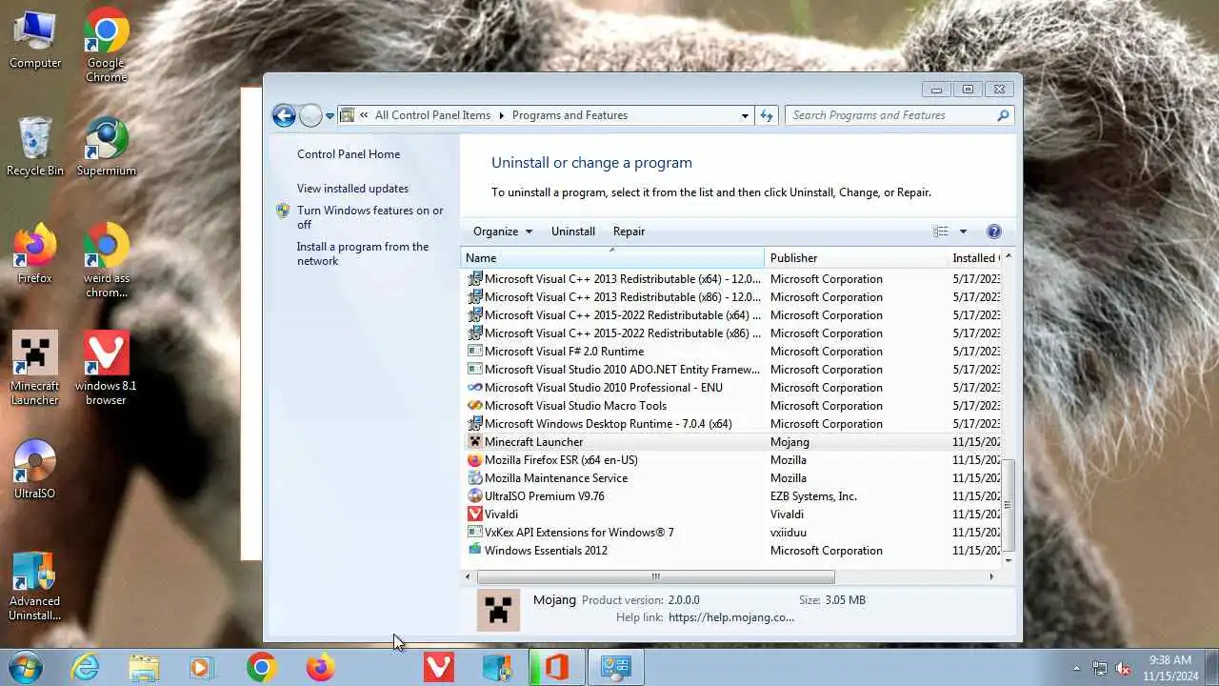Open Advanced Uninstaller taskbar icon
This screenshot has height=686, width=1219.
(497, 668)
